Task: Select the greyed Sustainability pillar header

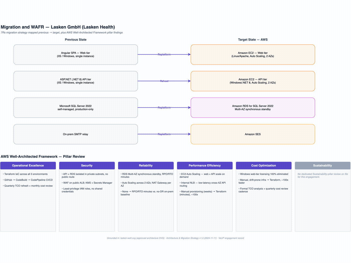Action: [323, 166]
